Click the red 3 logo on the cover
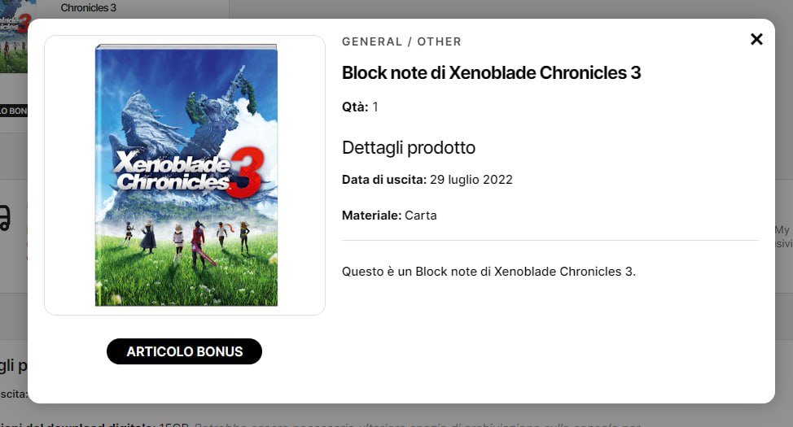793x427 pixels. [x=244, y=174]
